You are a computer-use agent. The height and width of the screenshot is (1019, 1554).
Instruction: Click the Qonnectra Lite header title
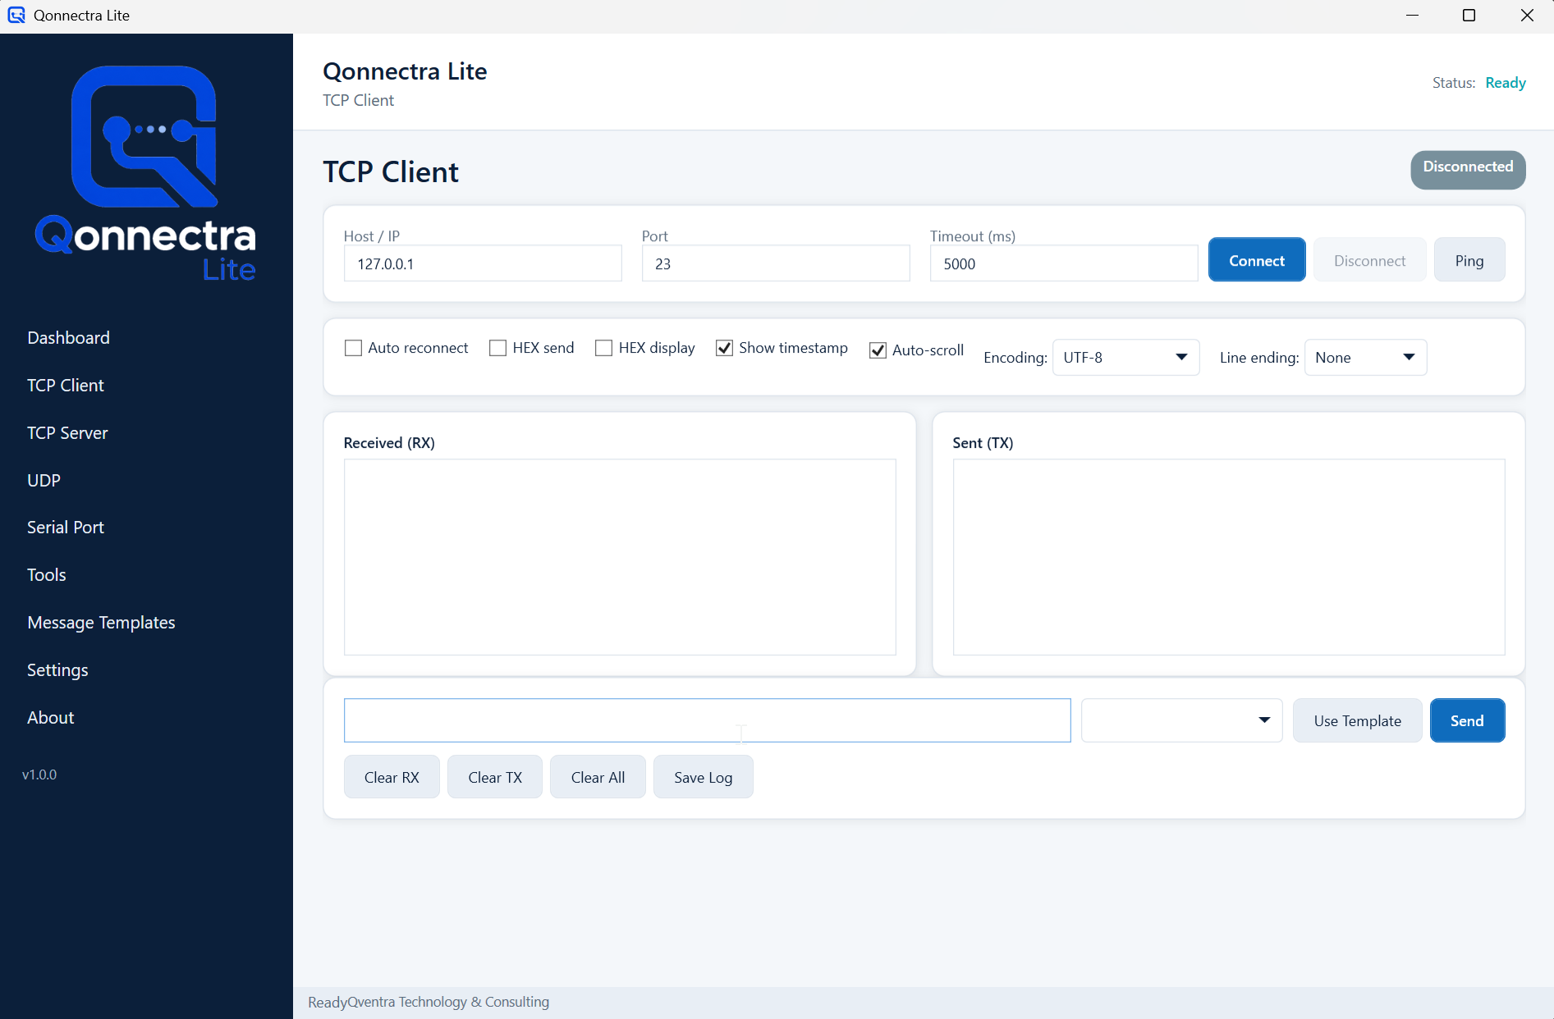[405, 71]
